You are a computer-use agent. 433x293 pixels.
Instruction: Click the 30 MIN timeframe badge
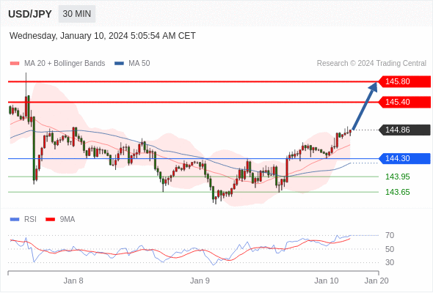coord(77,14)
